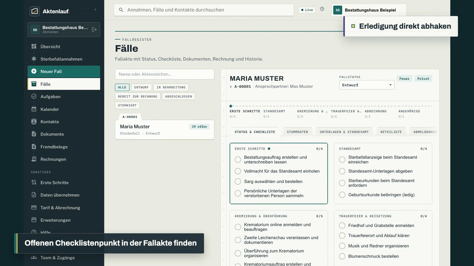The image size is (474, 266).
Task: Click the Live status indicator
Action: pyautogui.click(x=307, y=10)
